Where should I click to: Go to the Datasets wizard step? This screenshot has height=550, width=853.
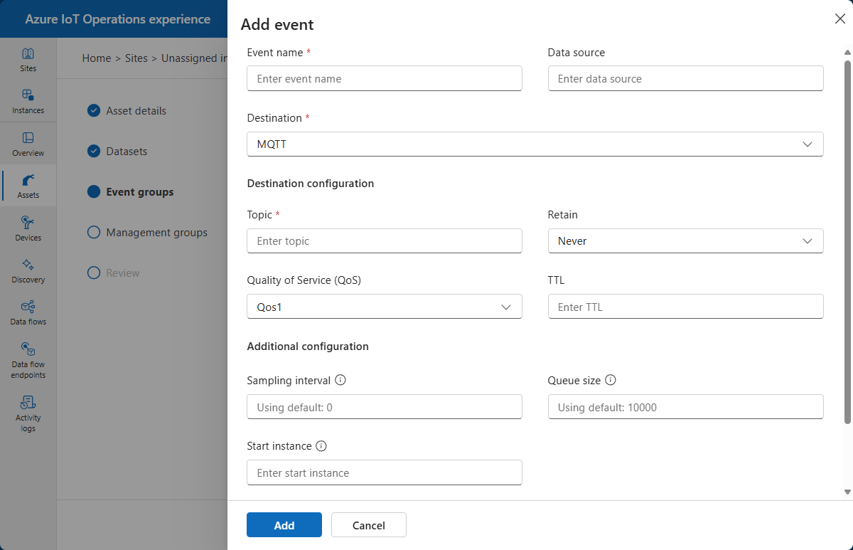click(x=127, y=152)
